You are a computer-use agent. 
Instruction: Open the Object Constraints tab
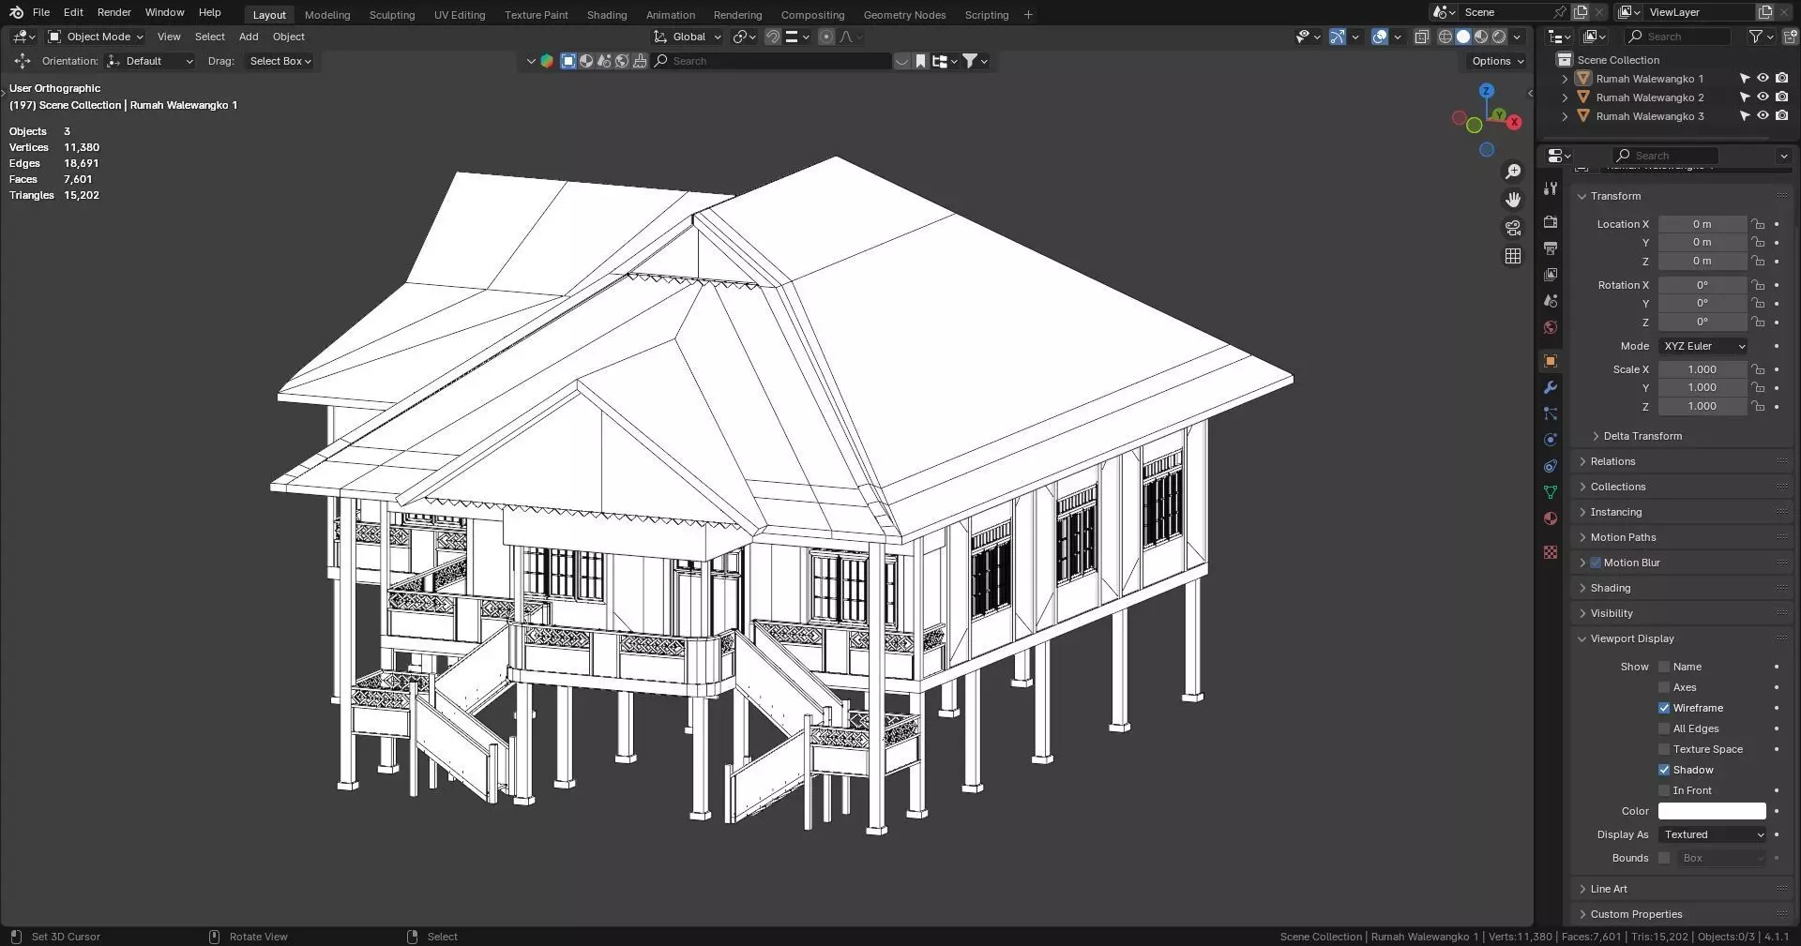tap(1551, 466)
